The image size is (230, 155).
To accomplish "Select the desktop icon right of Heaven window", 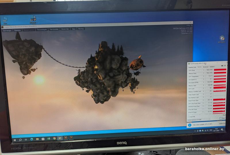I will (x=222, y=39).
